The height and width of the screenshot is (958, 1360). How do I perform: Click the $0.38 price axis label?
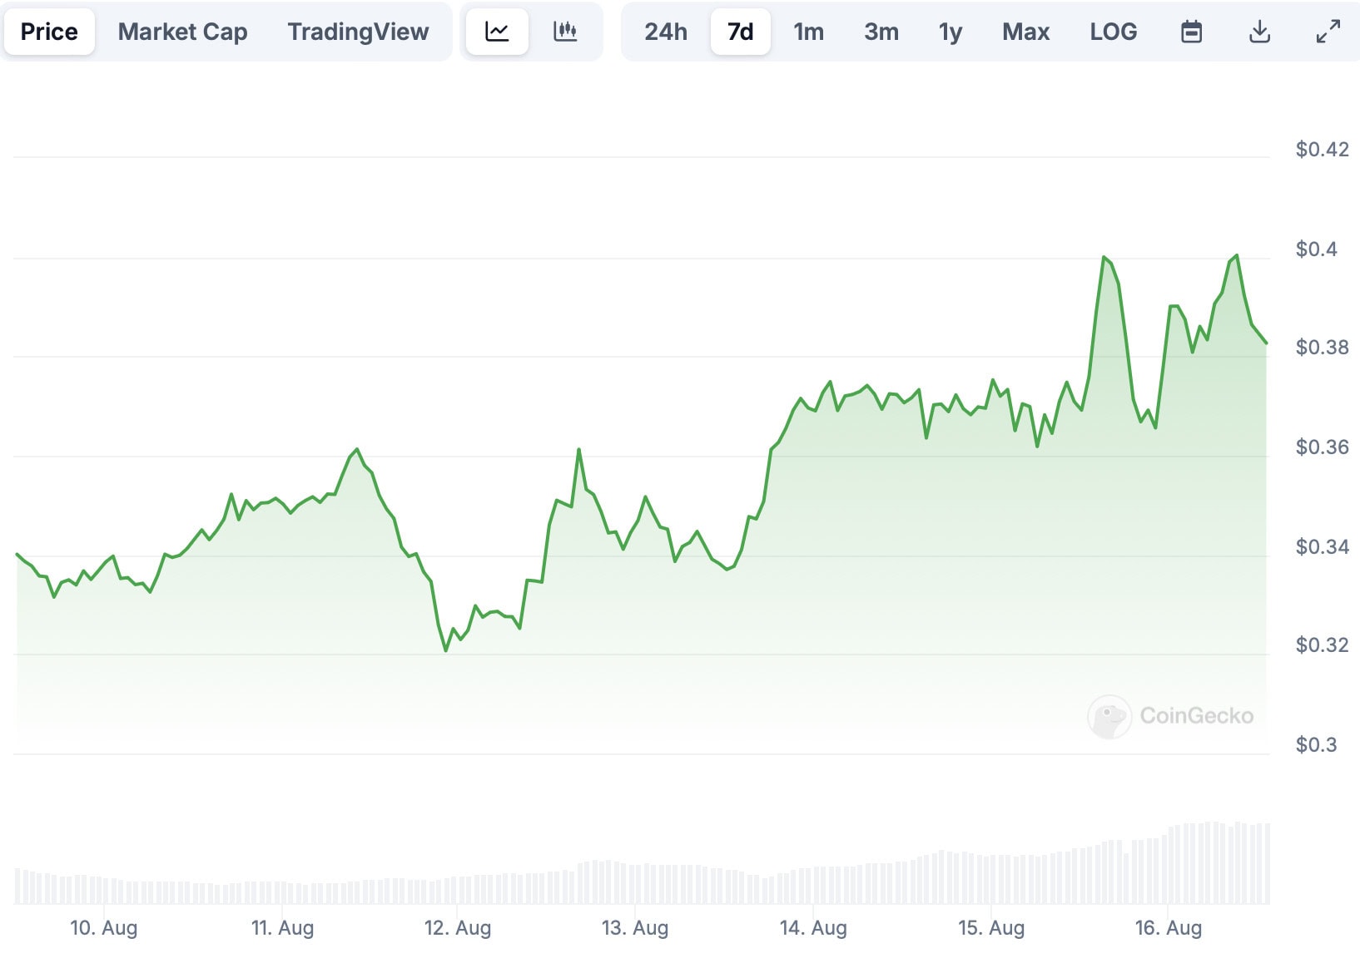tap(1322, 348)
